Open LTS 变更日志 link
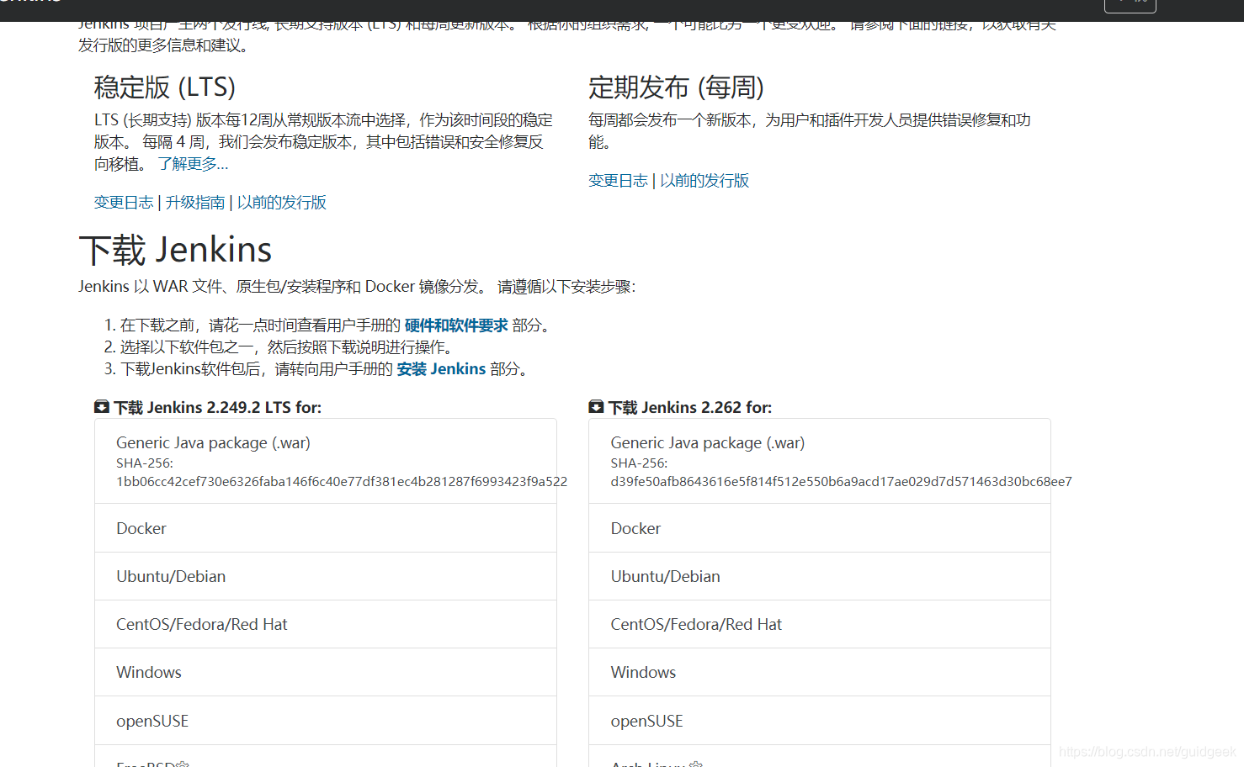 tap(124, 203)
